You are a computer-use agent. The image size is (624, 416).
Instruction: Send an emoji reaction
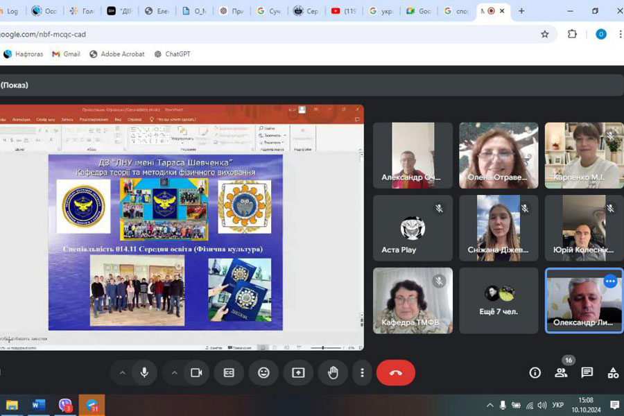(263, 372)
